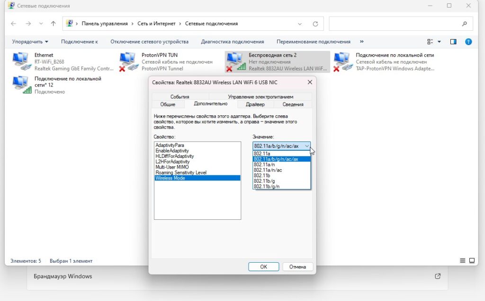Viewport: 485px width, 301px height.
Task: Switch to large thumbnail view
Action: [472, 260]
